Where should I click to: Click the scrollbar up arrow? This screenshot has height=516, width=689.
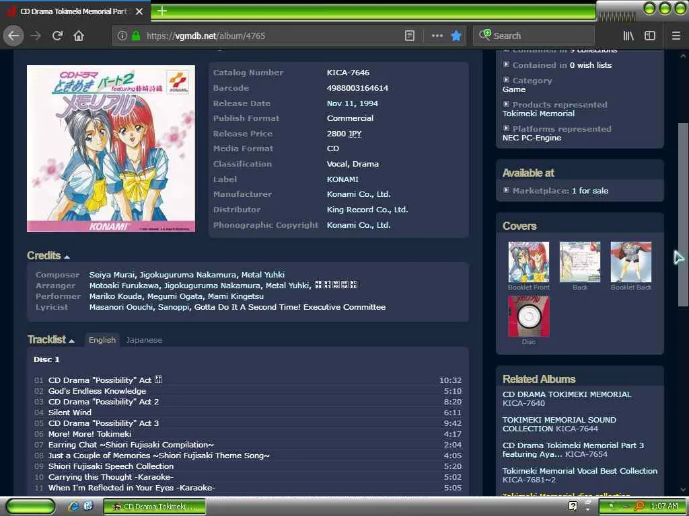click(x=684, y=56)
